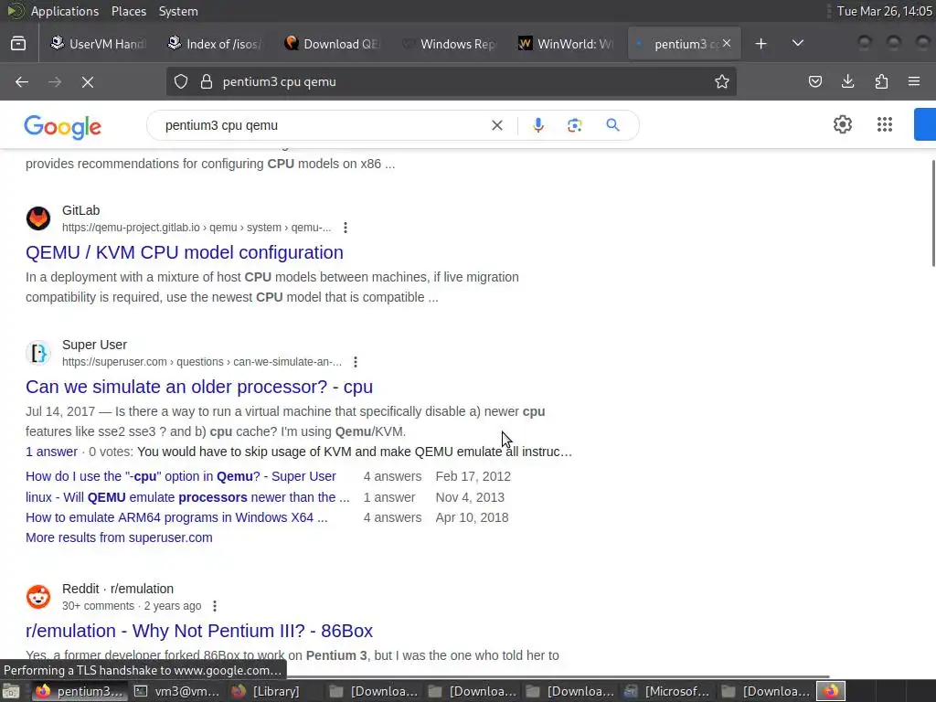The height and width of the screenshot is (702, 936).
Task: Switch to the WinWorld tab
Action: pos(566,44)
